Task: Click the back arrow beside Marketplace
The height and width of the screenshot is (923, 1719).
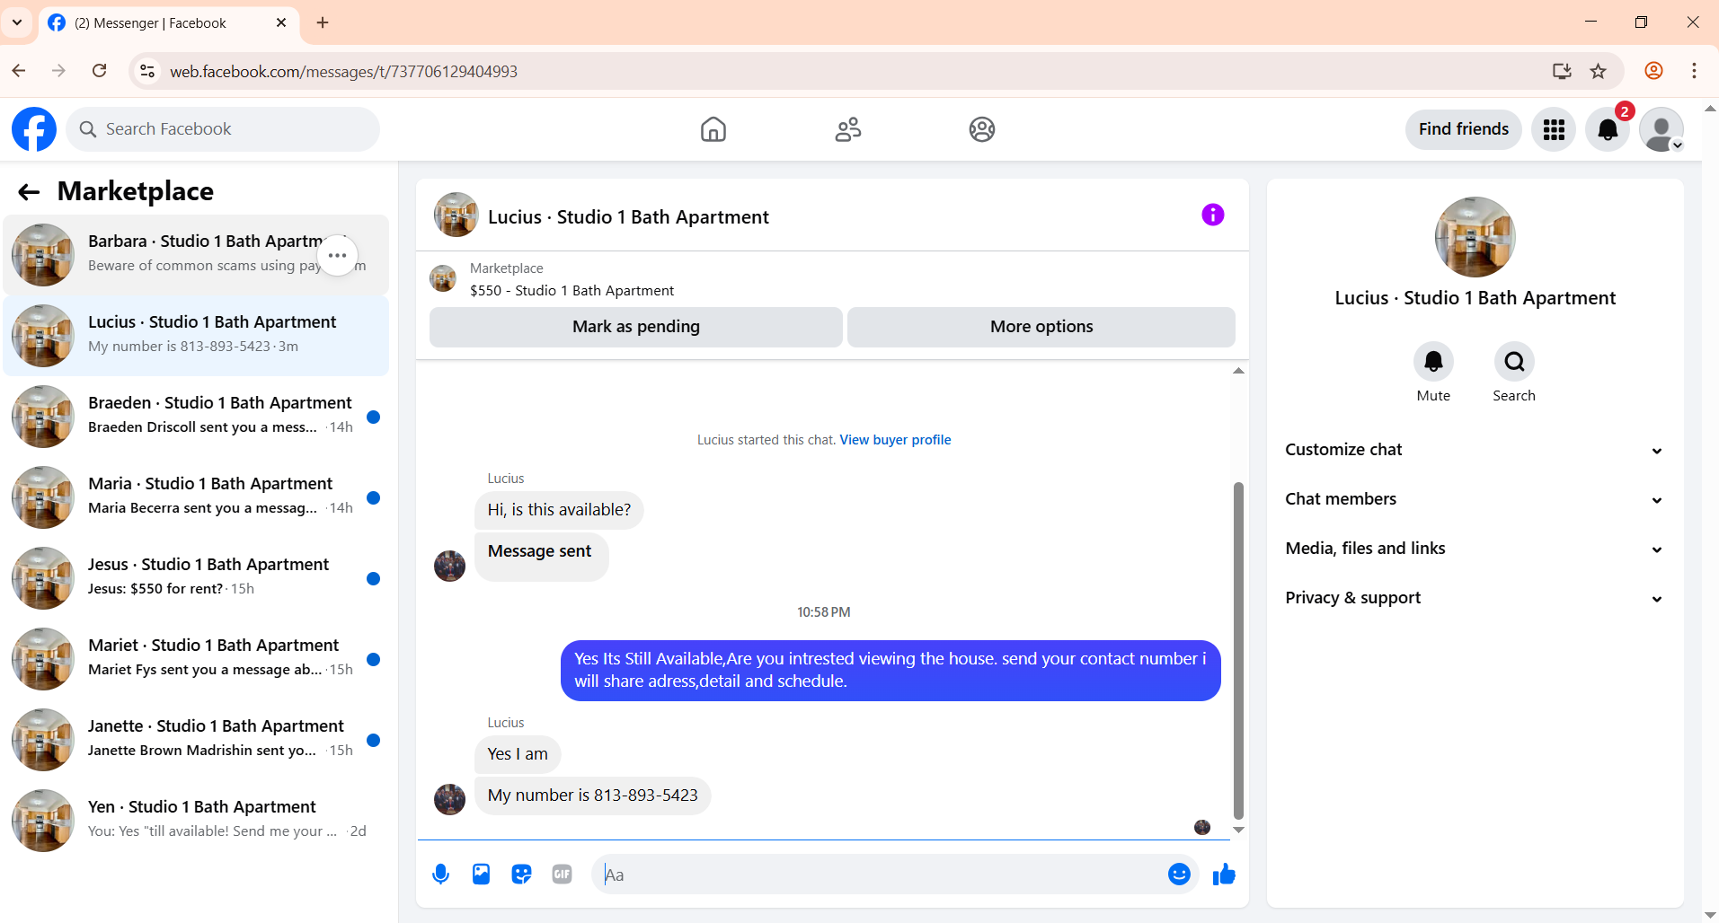Action: (x=29, y=191)
